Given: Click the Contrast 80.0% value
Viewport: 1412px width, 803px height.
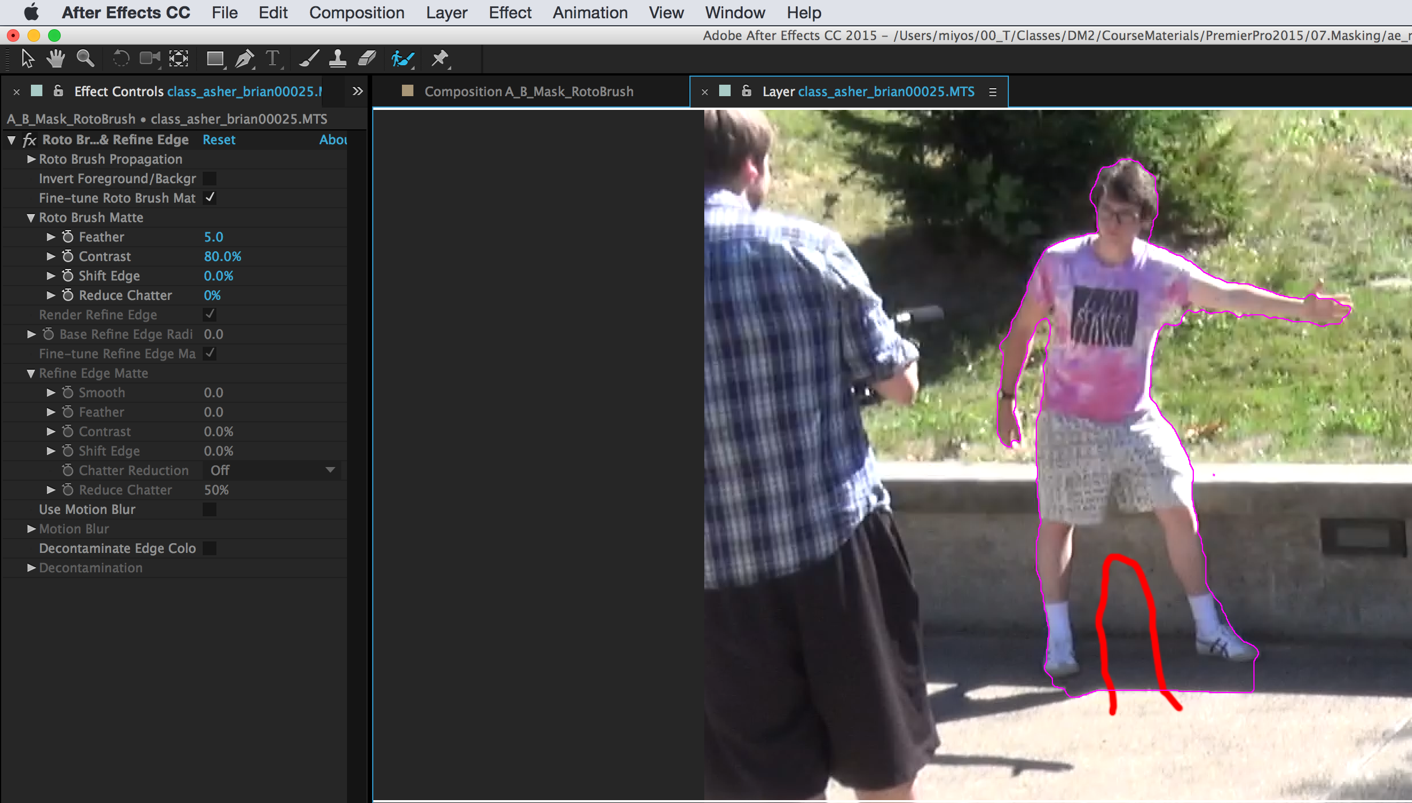Looking at the screenshot, I should [223, 256].
